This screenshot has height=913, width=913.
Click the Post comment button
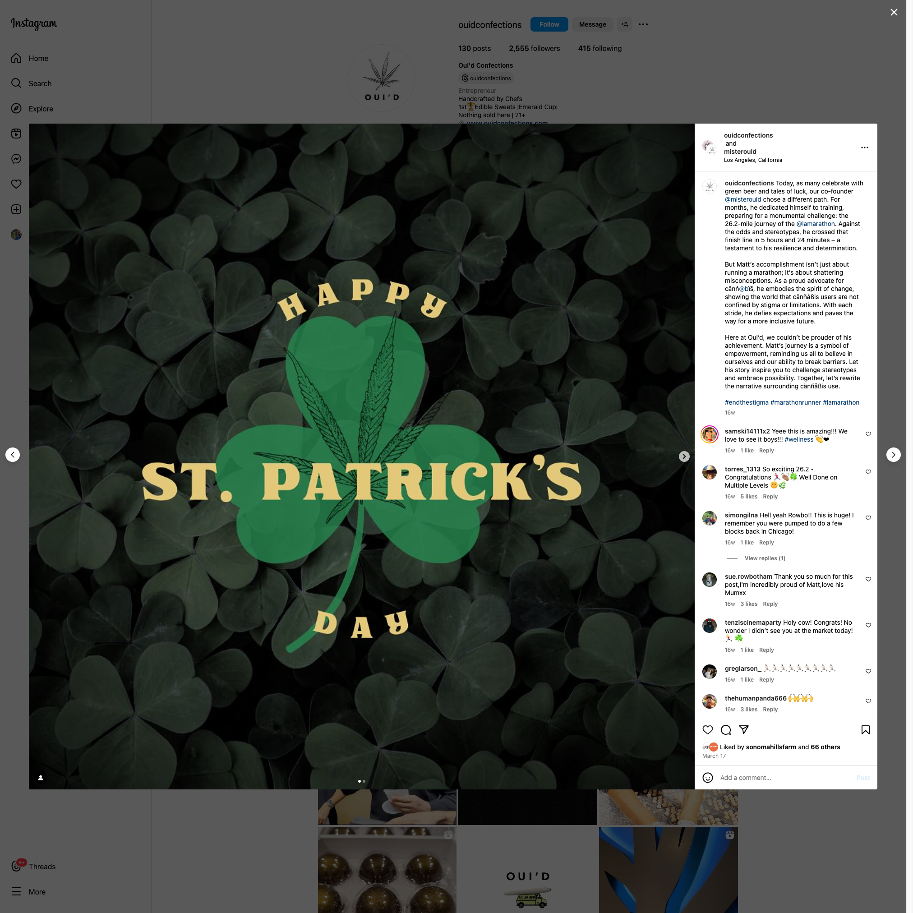pyautogui.click(x=863, y=777)
